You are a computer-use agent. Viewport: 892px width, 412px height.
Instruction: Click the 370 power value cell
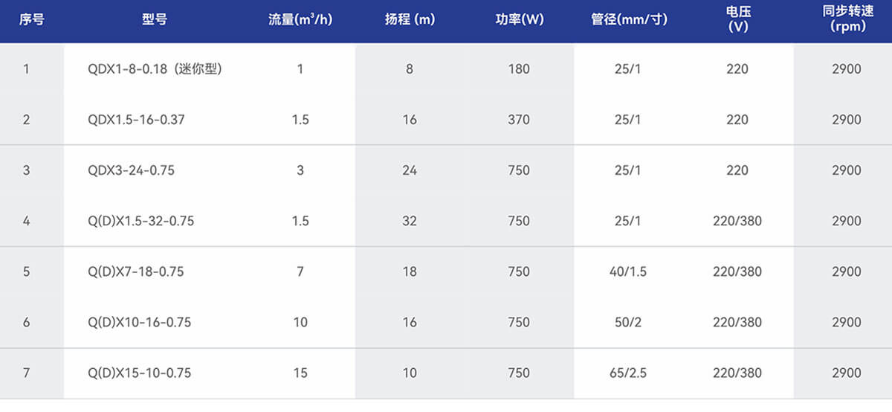[520, 120]
